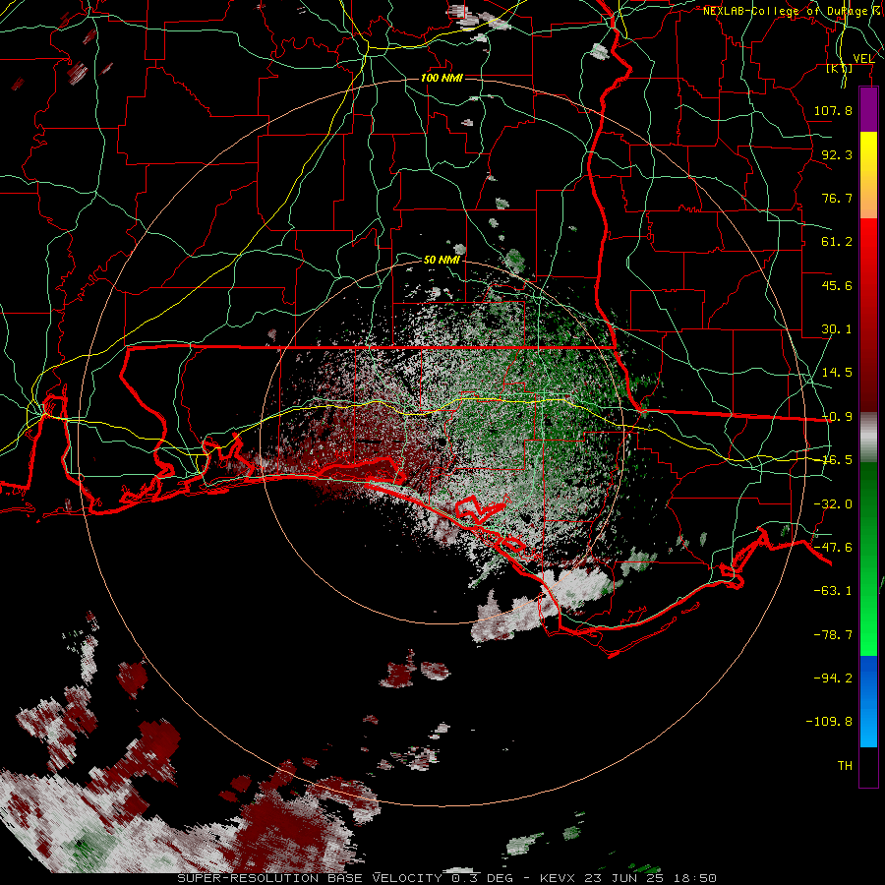Click the VEL legend label
The height and width of the screenshot is (885, 885).
863,59
